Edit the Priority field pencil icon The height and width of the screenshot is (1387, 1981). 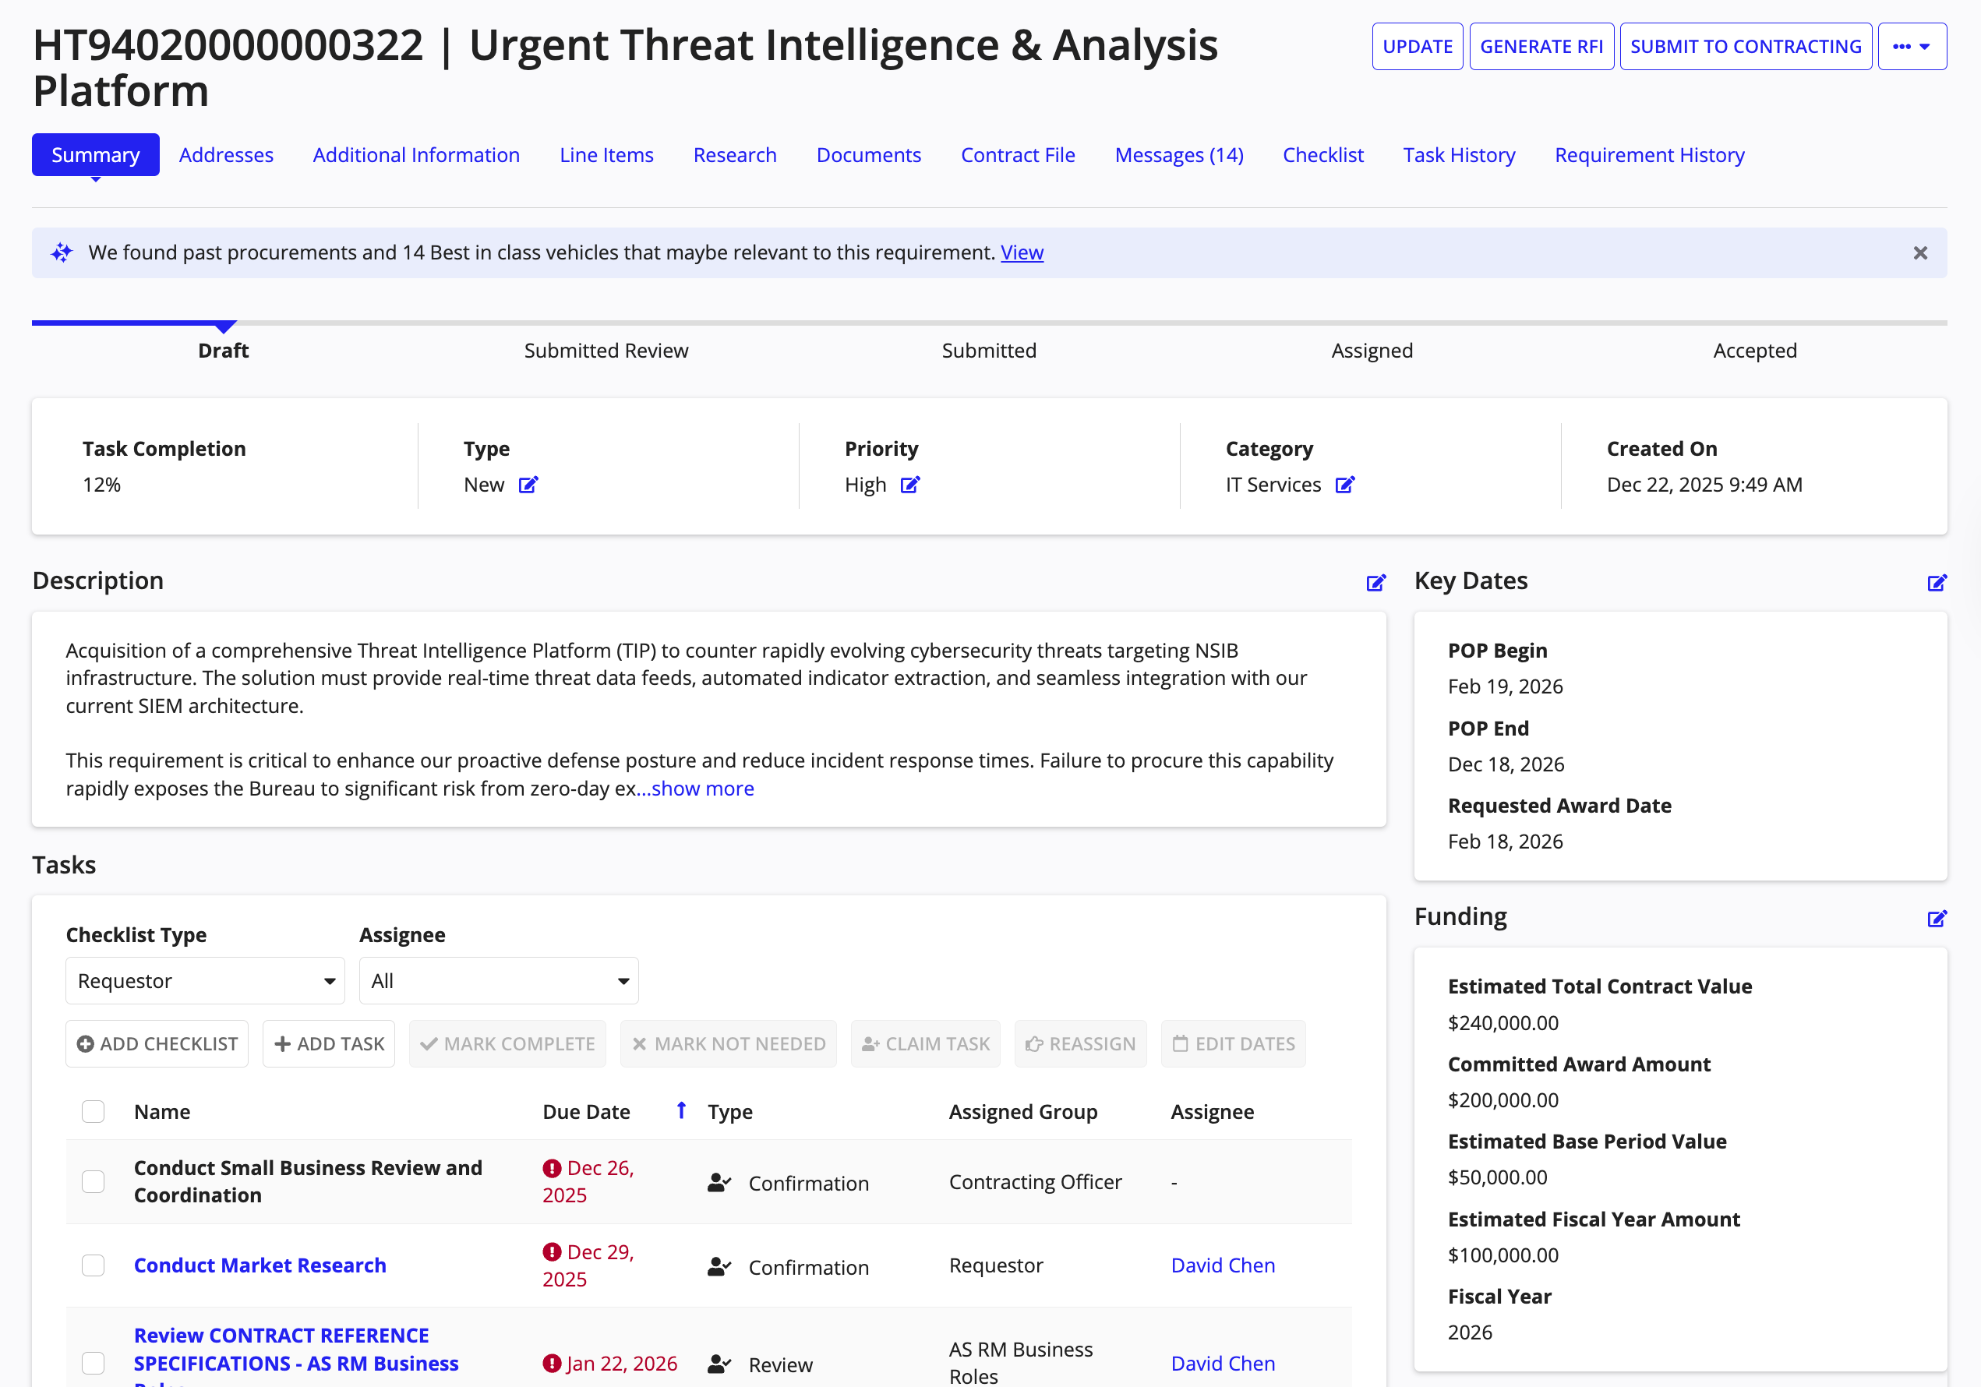coord(910,485)
